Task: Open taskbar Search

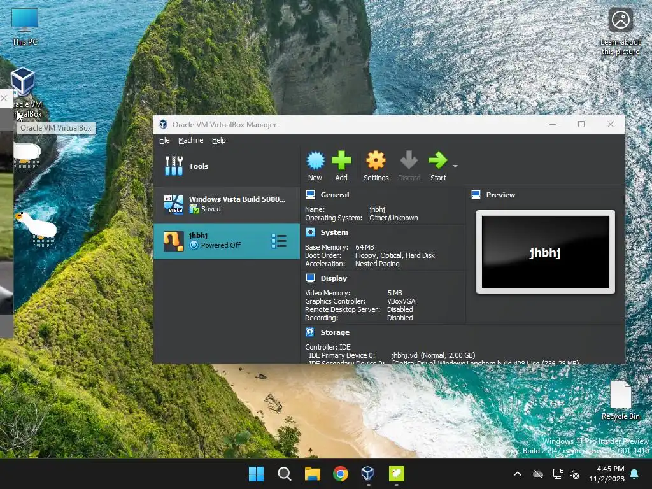Action: [x=285, y=474]
